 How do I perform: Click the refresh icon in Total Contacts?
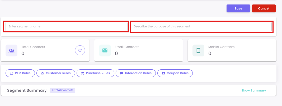coord(80,50)
